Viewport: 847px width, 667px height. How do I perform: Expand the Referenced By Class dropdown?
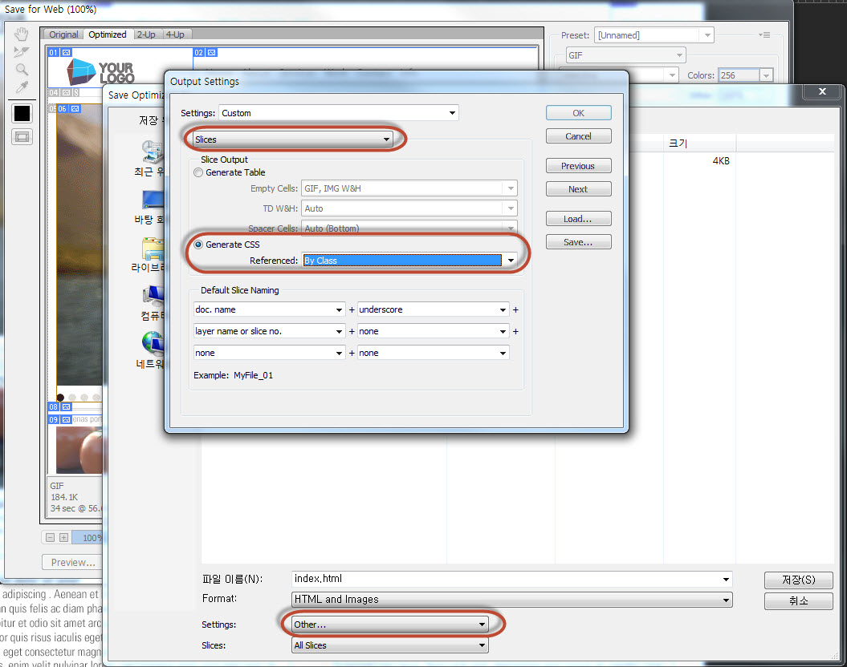tap(509, 261)
